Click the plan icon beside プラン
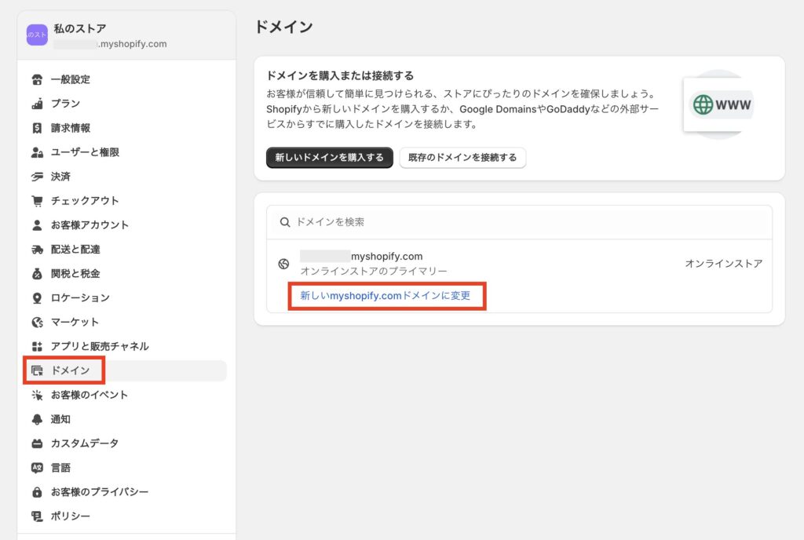Image resolution: width=804 pixels, height=540 pixels. point(37,104)
